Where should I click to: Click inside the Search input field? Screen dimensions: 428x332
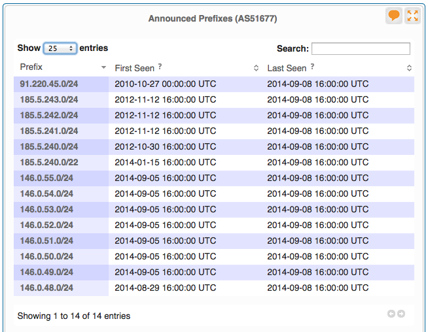point(361,48)
